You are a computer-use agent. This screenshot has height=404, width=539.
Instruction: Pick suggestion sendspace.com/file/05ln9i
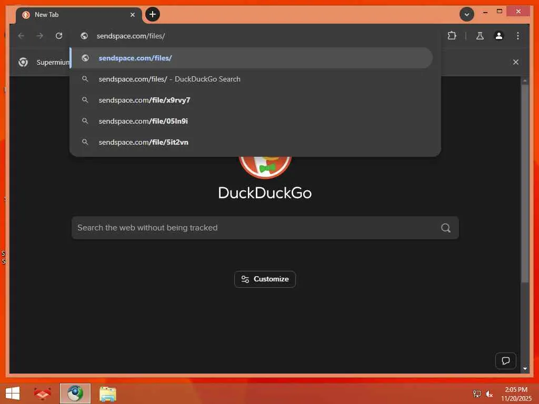[251, 121]
